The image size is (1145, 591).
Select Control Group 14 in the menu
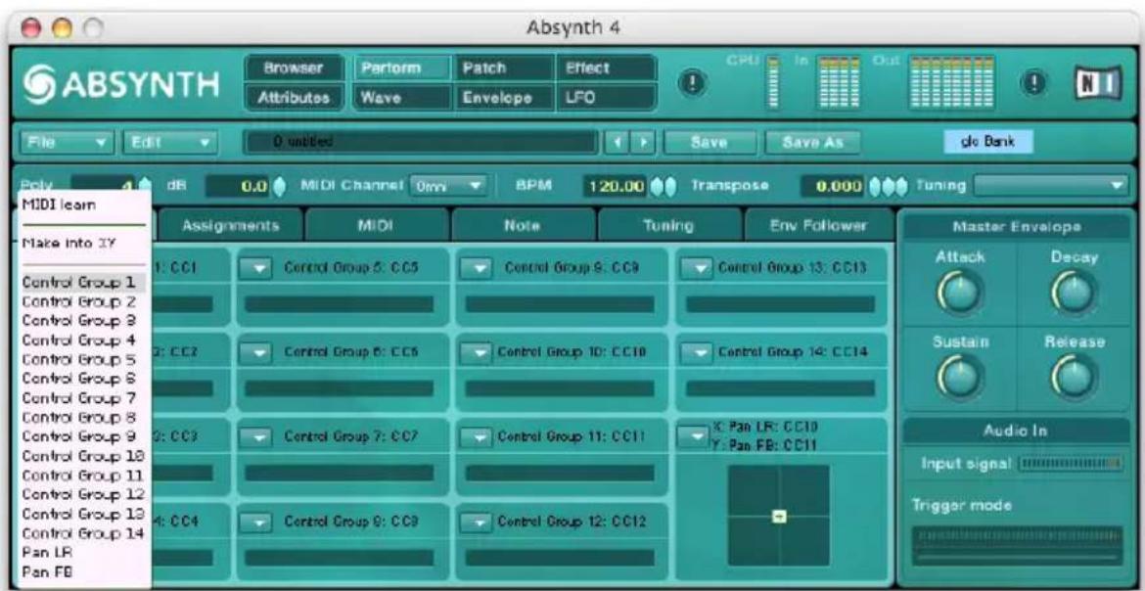83,532
